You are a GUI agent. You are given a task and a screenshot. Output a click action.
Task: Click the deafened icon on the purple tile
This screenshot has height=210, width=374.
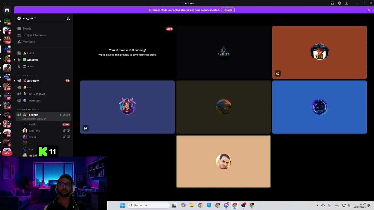pyautogui.click(x=86, y=128)
